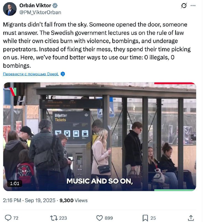Click the DeepL logo icon

[x=63, y=74]
